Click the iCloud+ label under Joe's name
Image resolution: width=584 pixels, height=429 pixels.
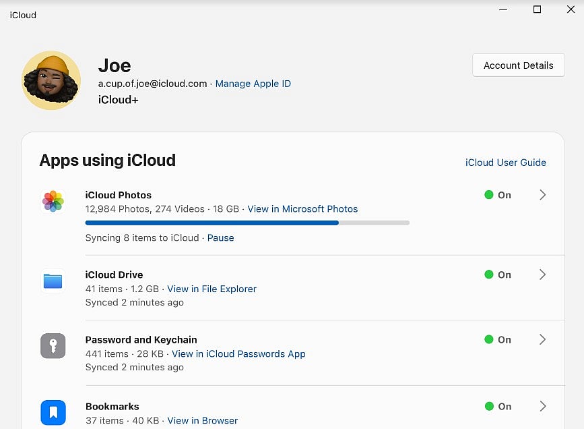pyautogui.click(x=119, y=99)
